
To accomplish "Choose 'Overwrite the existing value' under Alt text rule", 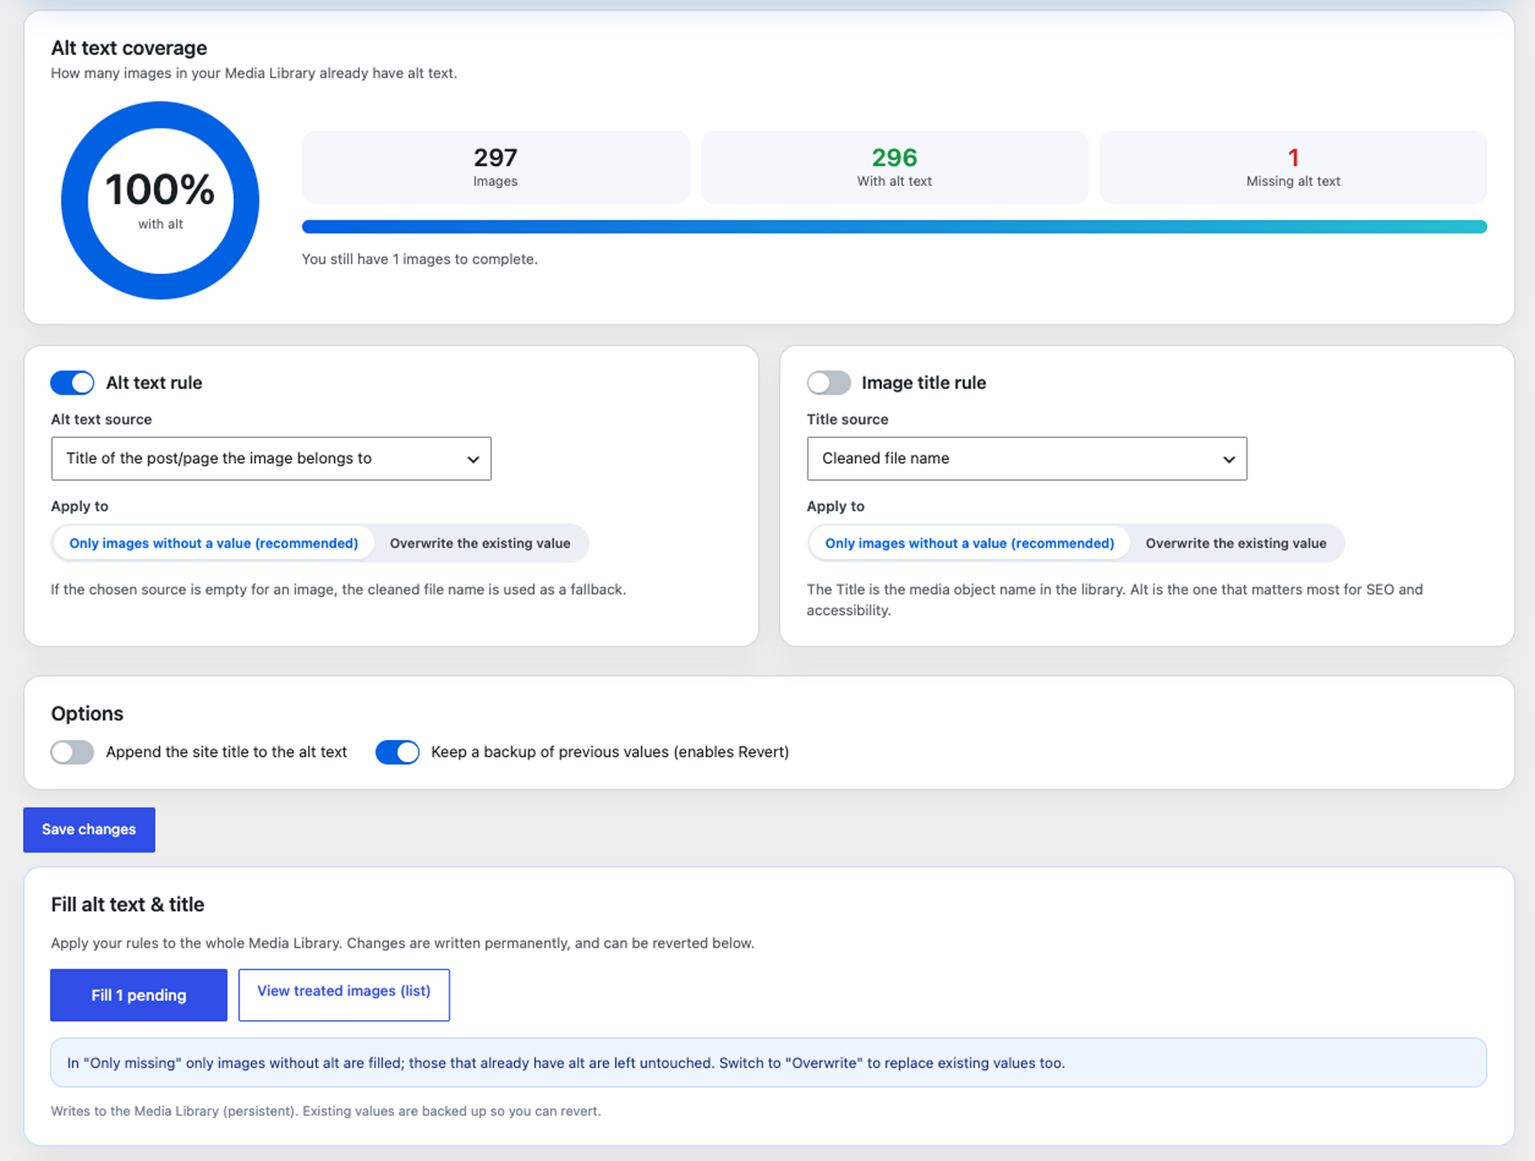I will click(480, 543).
